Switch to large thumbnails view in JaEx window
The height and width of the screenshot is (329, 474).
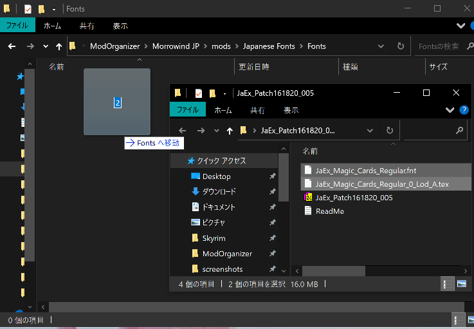pyautogui.click(x=461, y=283)
